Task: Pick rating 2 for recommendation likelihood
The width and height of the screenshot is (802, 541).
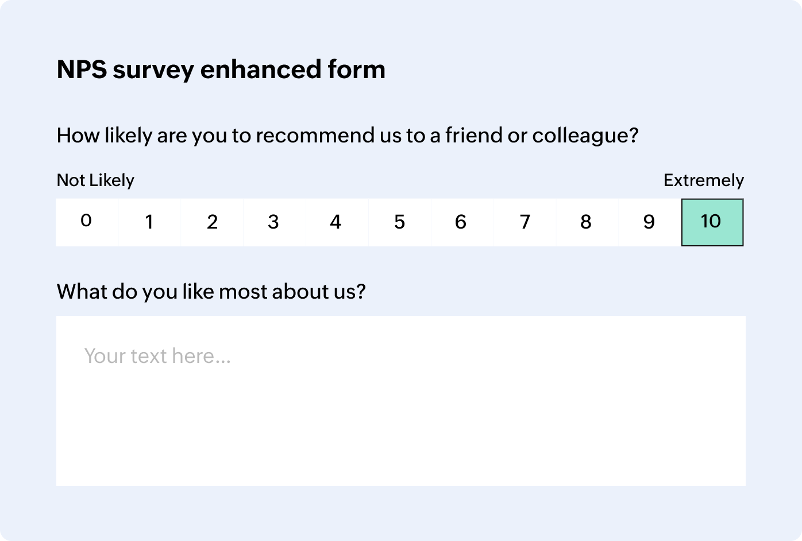Action: (212, 222)
